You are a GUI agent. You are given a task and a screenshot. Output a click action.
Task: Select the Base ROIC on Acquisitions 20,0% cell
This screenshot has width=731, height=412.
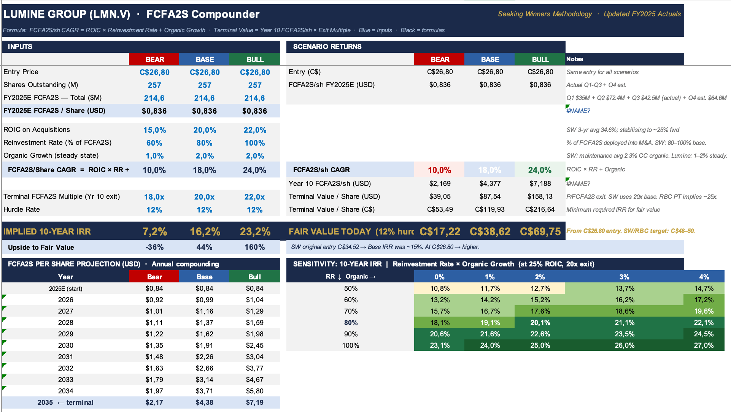coord(204,130)
